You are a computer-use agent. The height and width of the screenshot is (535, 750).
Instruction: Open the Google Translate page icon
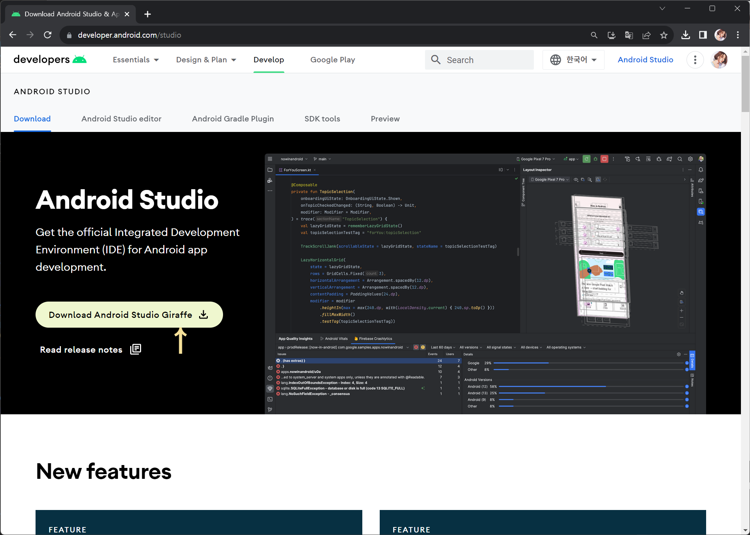click(629, 35)
